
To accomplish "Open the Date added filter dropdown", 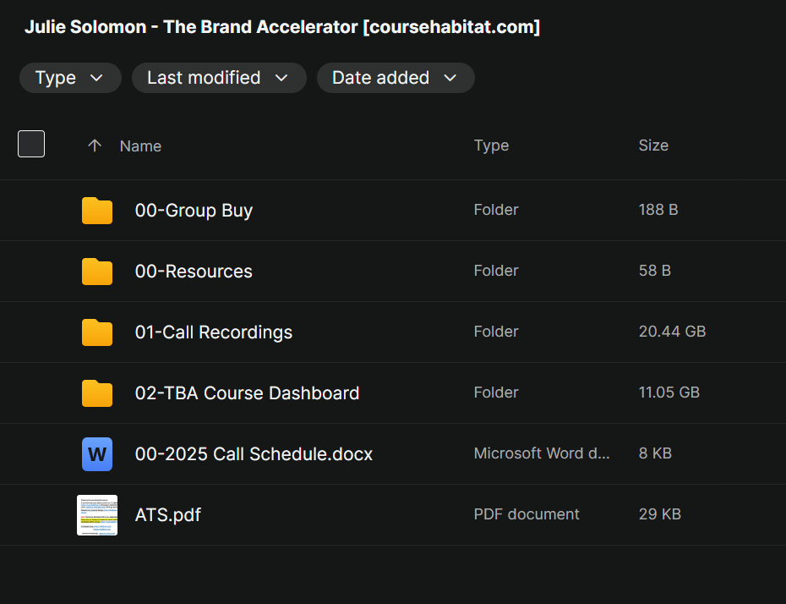I will (x=395, y=78).
